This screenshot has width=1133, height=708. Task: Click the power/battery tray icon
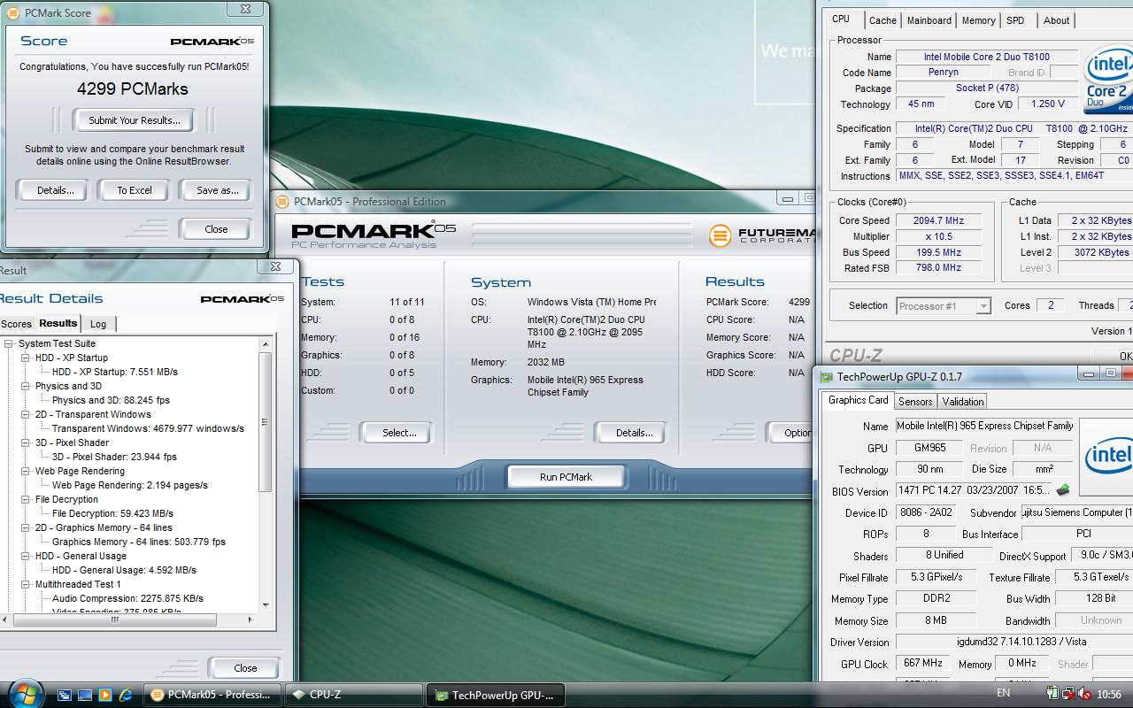pyautogui.click(x=1052, y=694)
